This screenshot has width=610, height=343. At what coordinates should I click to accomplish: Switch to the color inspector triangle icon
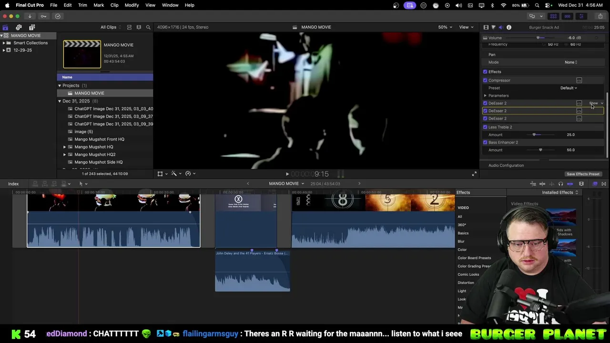point(493,27)
